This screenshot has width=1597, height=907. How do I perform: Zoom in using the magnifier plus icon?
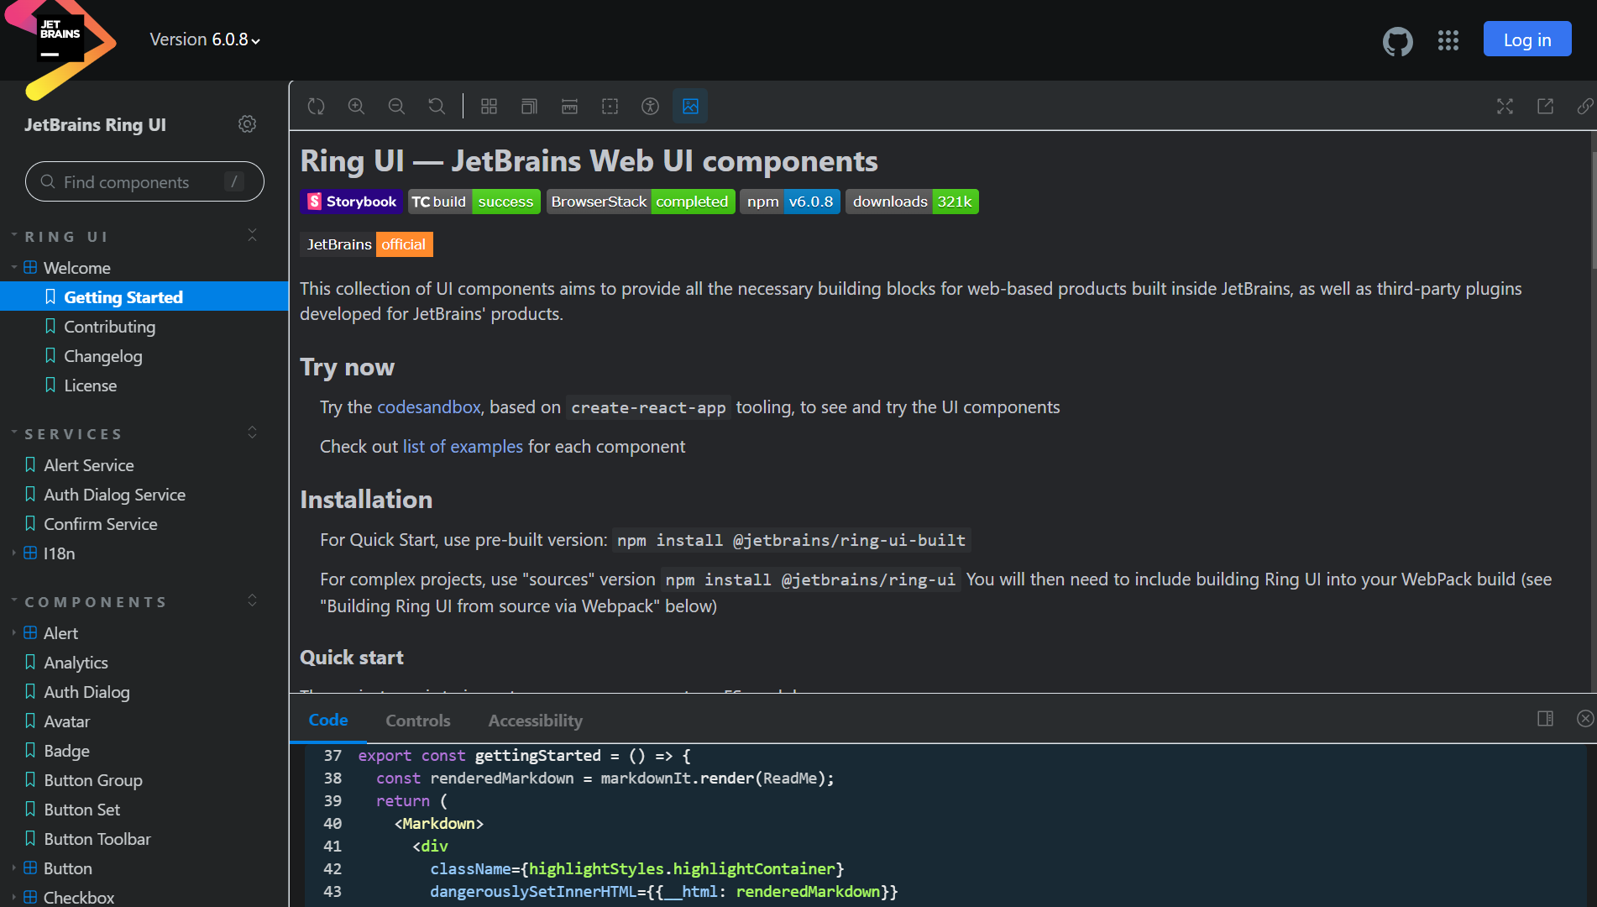tap(356, 107)
